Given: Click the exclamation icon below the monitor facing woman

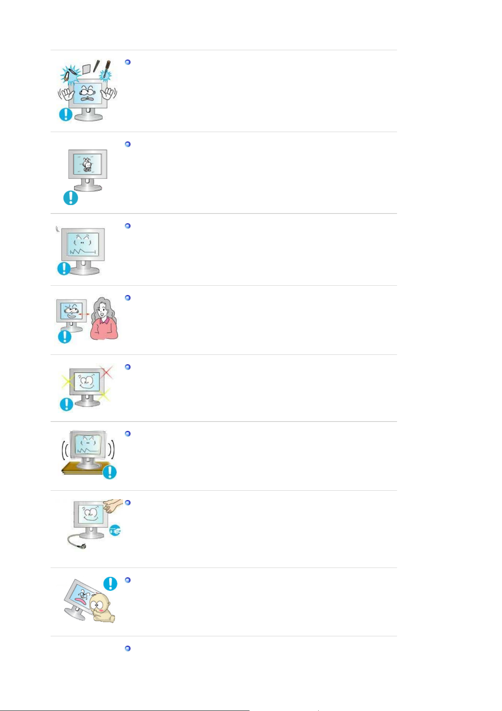Looking at the screenshot, I should click(x=64, y=336).
